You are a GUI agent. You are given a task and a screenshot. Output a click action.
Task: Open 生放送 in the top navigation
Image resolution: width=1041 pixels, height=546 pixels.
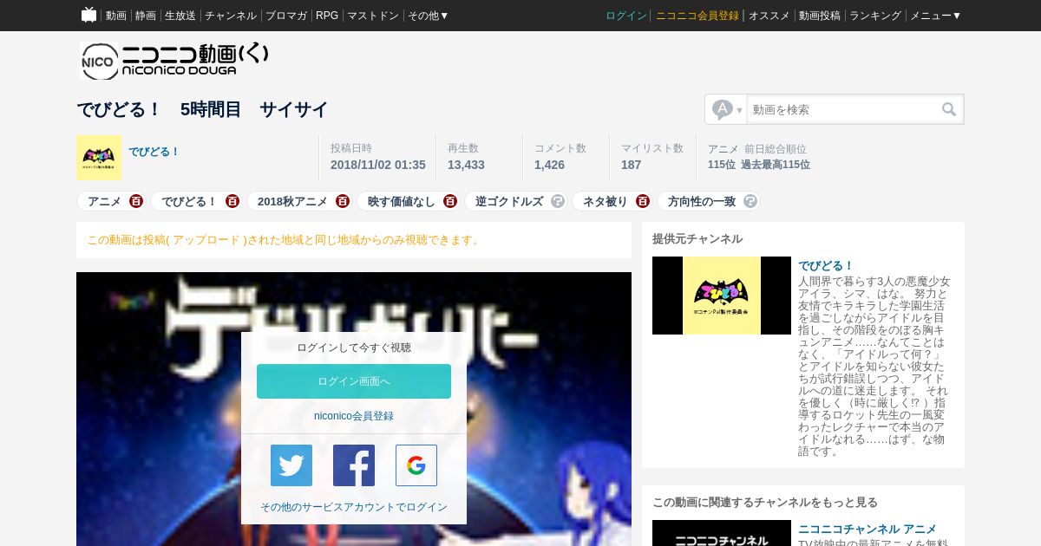click(x=180, y=16)
